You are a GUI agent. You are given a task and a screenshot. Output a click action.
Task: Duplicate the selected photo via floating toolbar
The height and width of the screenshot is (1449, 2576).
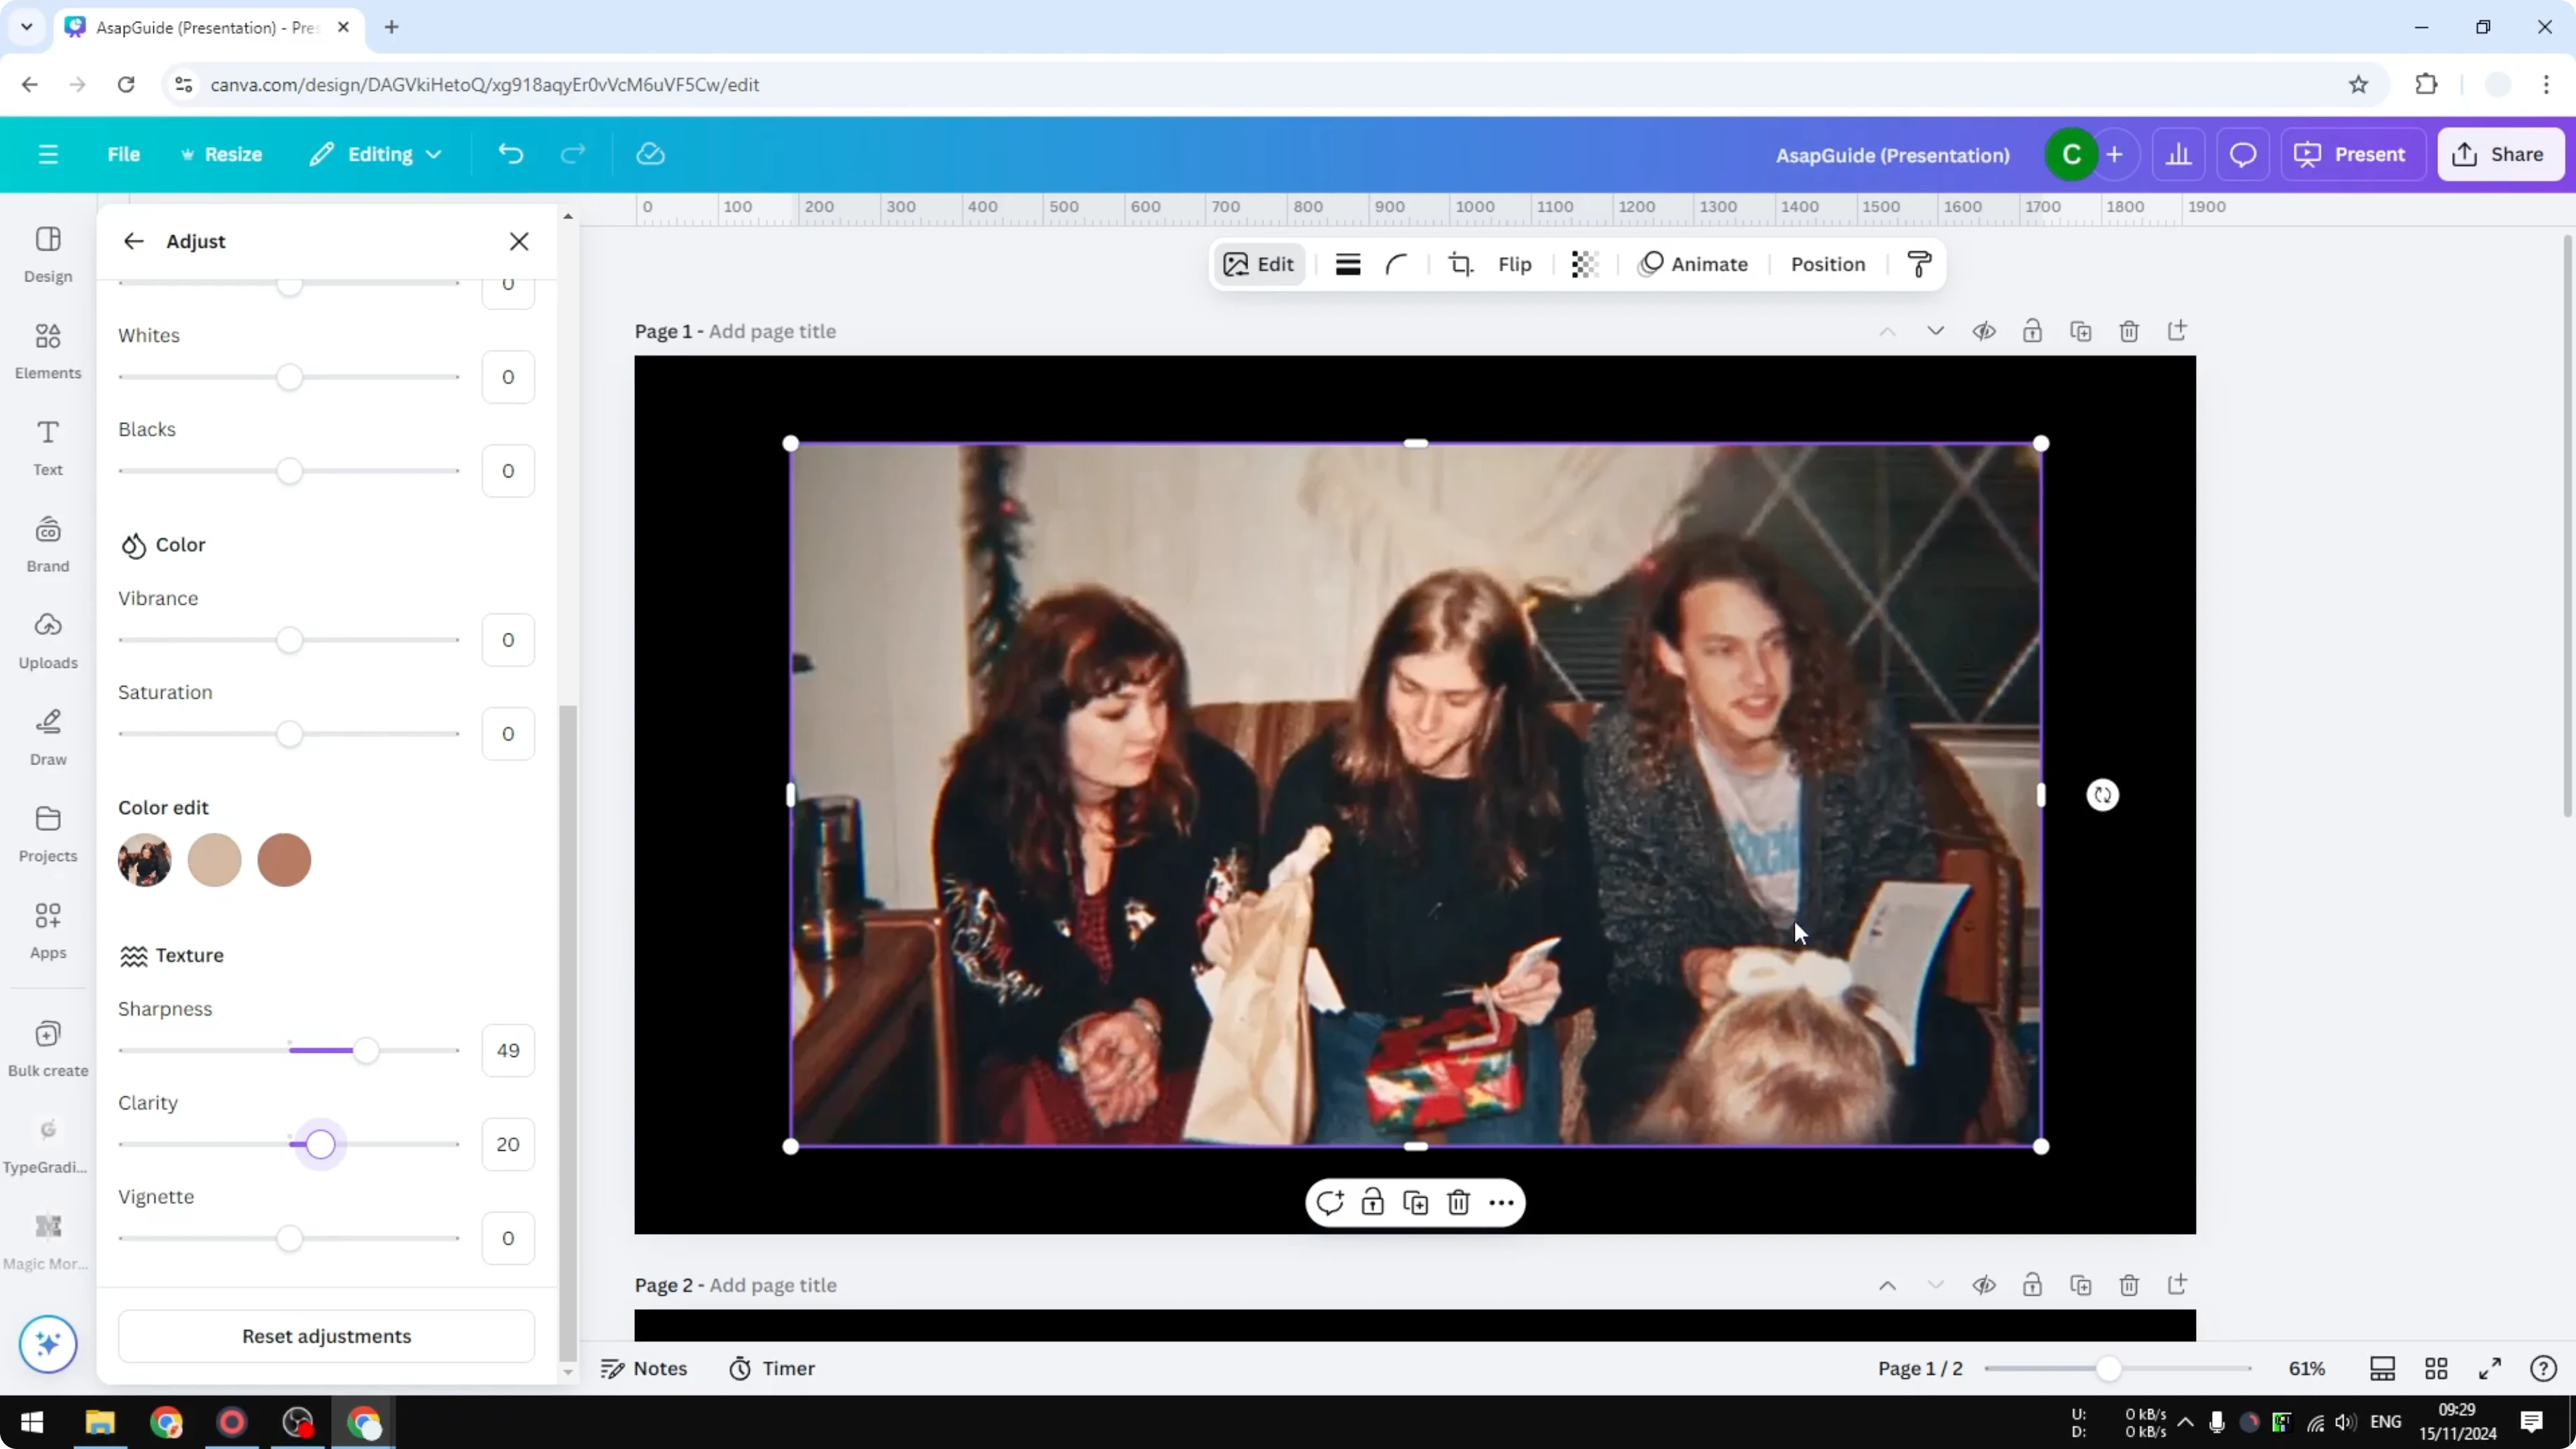1416,1202
